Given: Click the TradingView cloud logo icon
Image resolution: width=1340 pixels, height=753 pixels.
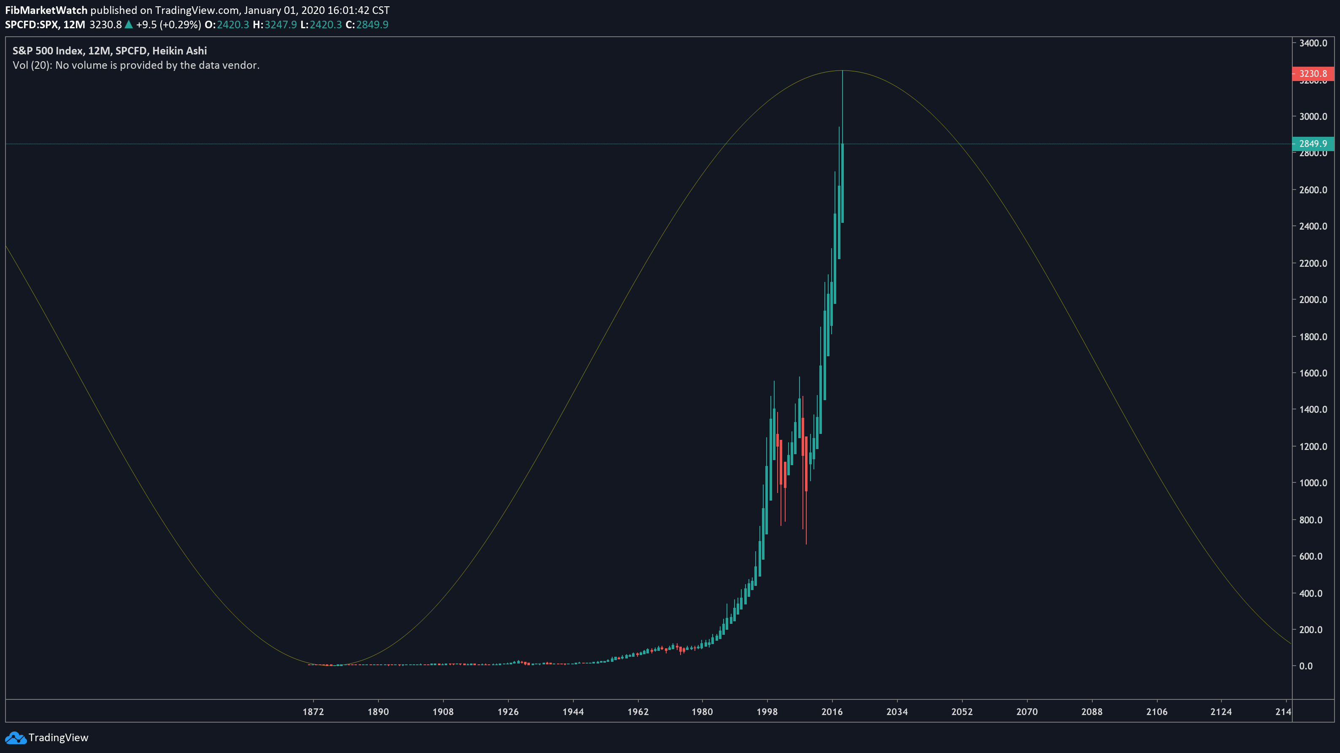Looking at the screenshot, I should (x=15, y=738).
